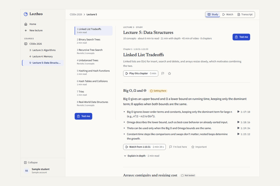This screenshot has width=280, height=186.
Task: Click Play this chapter button
Action: point(141,73)
